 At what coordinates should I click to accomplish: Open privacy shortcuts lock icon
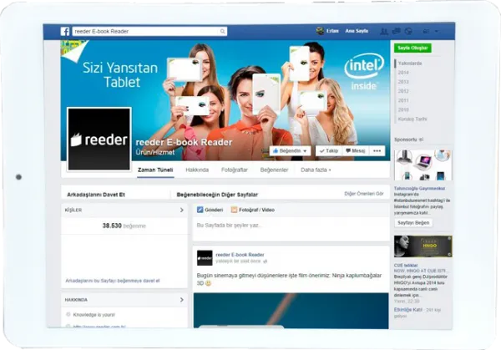(426, 31)
